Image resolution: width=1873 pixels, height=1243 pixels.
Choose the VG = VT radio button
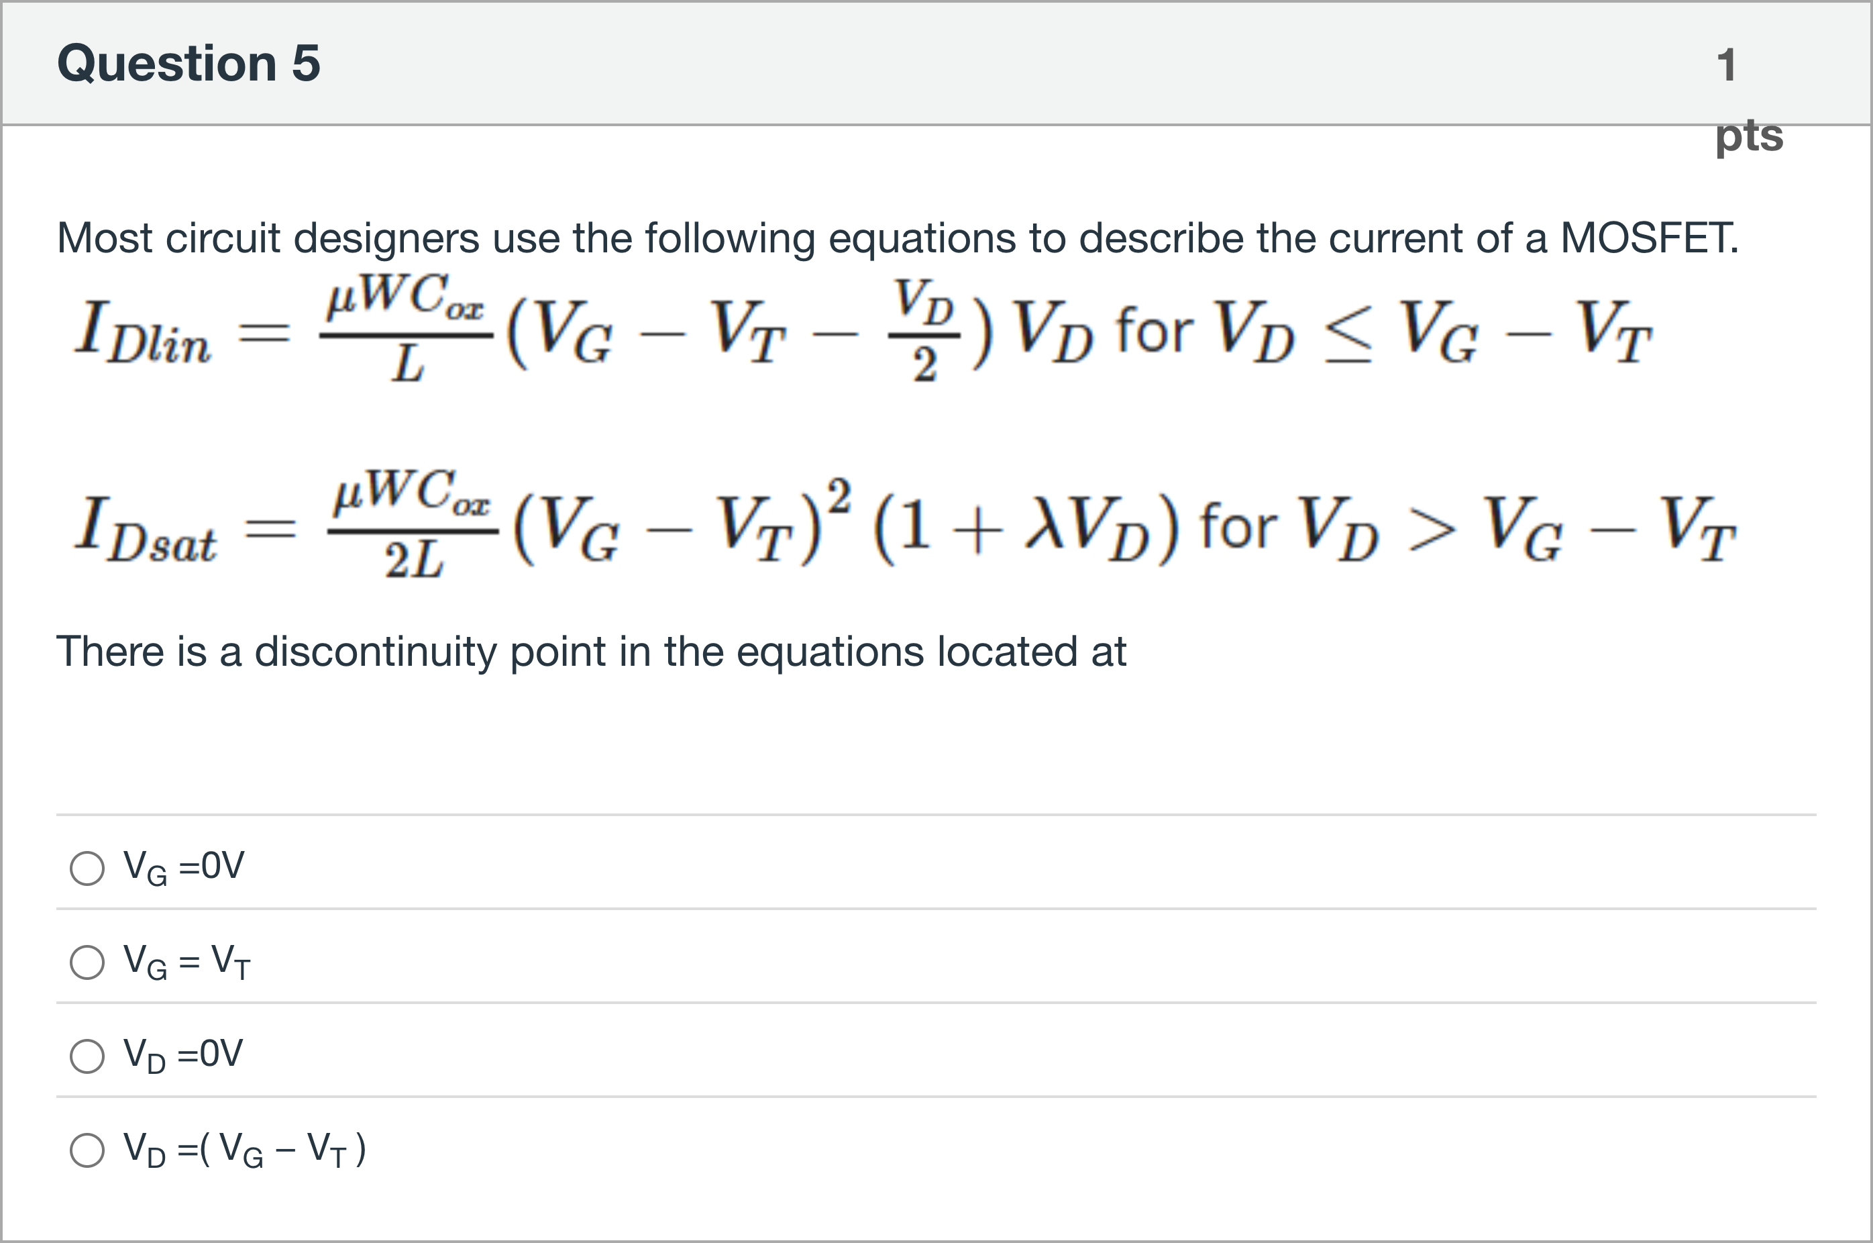[87, 962]
